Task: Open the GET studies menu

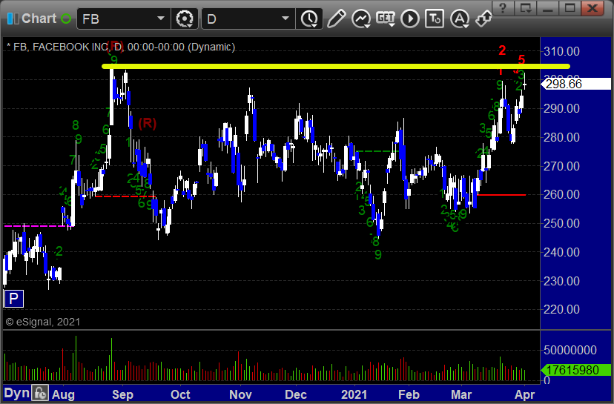Action: (386, 19)
